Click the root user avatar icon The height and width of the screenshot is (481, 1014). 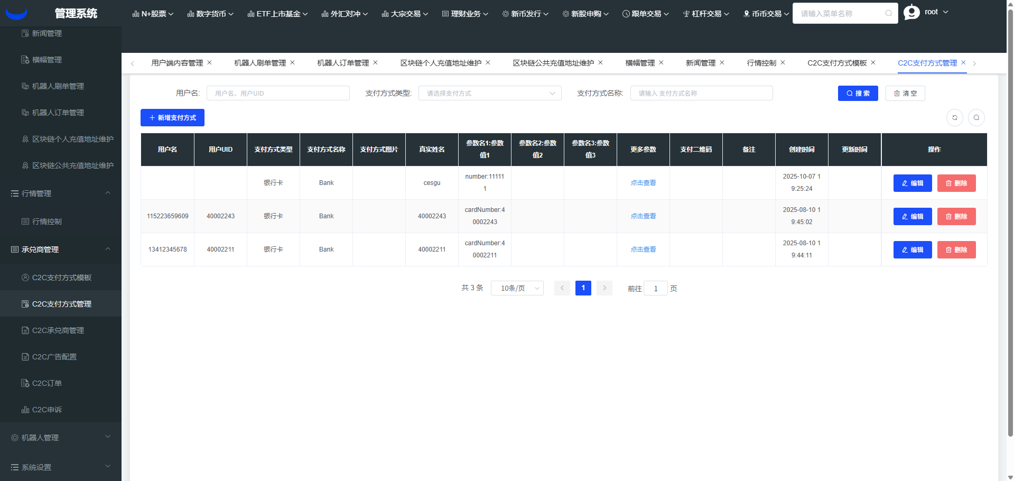click(911, 12)
